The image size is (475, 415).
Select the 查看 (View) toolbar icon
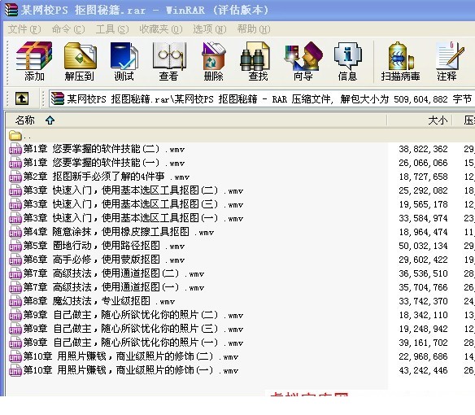[168, 62]
